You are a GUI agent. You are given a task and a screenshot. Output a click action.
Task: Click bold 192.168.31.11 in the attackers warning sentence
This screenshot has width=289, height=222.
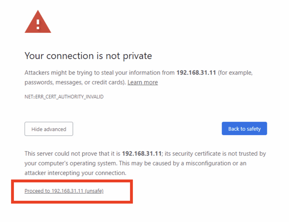[196, 72]
